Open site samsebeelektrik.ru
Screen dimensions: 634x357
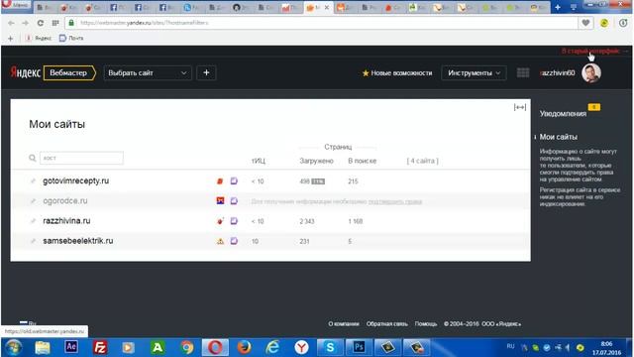[x=78, y=241]
